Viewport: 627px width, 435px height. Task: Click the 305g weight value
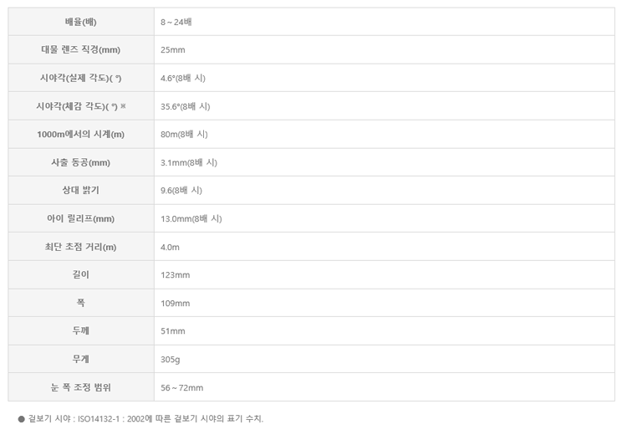click(x=171, y=359)
